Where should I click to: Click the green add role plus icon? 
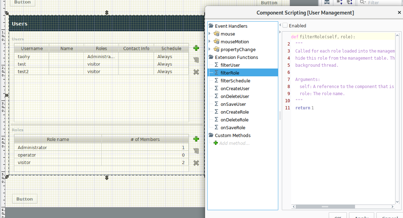pos(196,139)
